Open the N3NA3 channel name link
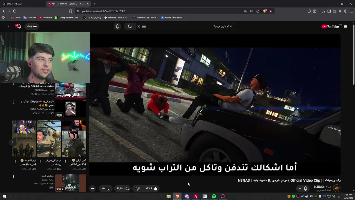This screenshot has width=355, height=200. click(323, 187)
